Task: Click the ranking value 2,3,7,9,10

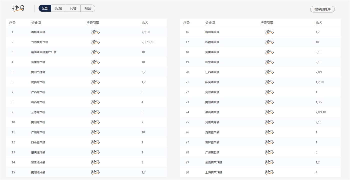Action: pos(148,42)
